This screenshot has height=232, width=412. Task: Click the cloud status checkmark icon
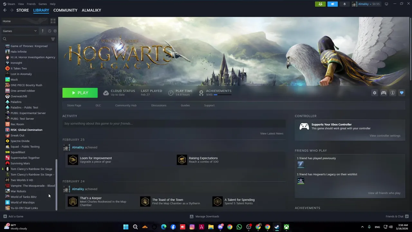106,93
